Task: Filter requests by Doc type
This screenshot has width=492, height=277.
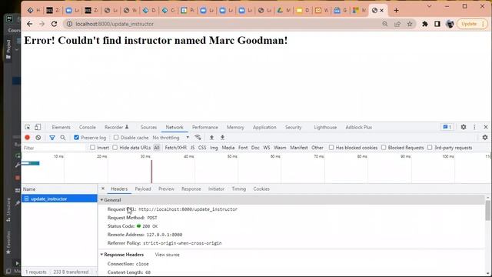Action: coord(255,147)
